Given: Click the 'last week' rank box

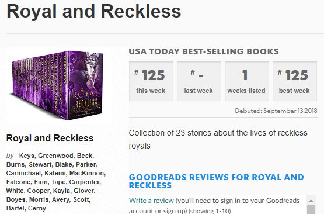Looking at the screenshot, I should point(199,81).
